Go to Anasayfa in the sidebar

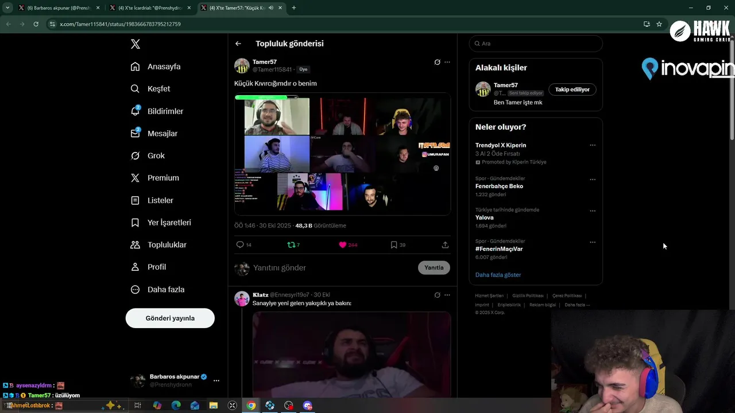156,67
